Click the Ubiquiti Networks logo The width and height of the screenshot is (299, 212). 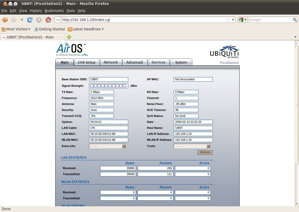[x=224, y=51]
